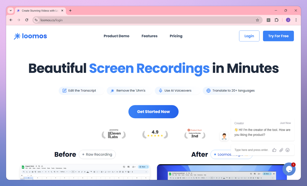This screenshot has height=186, width=307.
Task: Open the Features navigation link
Action: (149, 36)
